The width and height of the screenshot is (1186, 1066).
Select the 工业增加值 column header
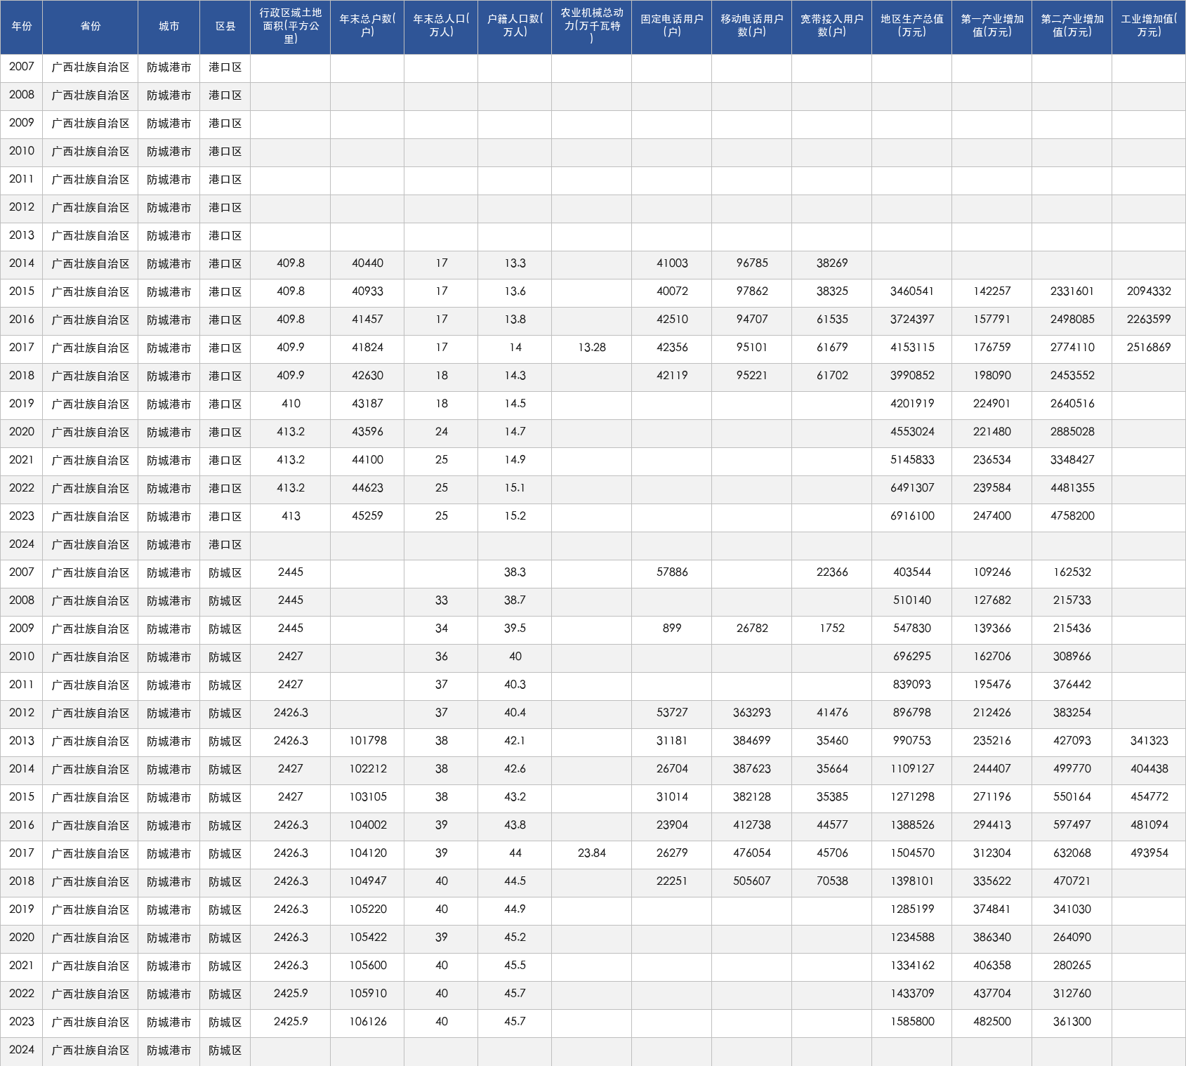pos(1149,27)
